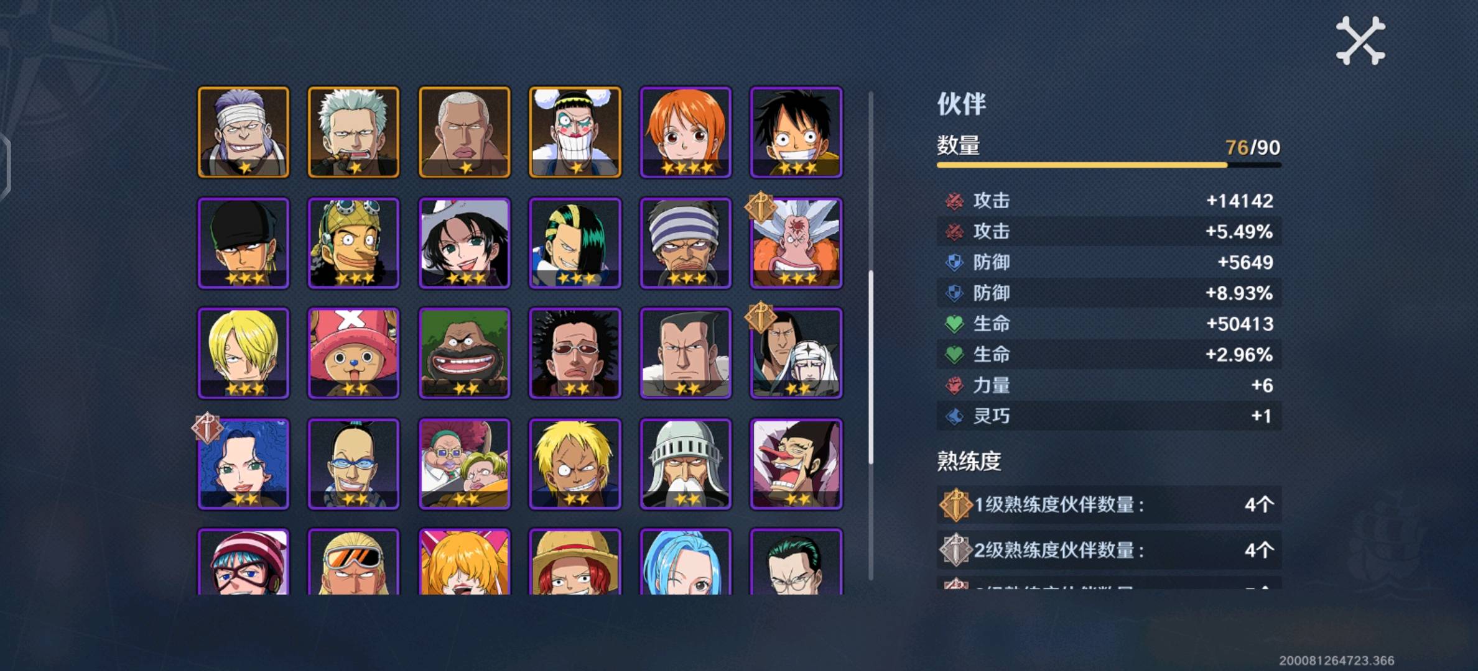Click the defense +5649 shield icon

pos(954,262)
